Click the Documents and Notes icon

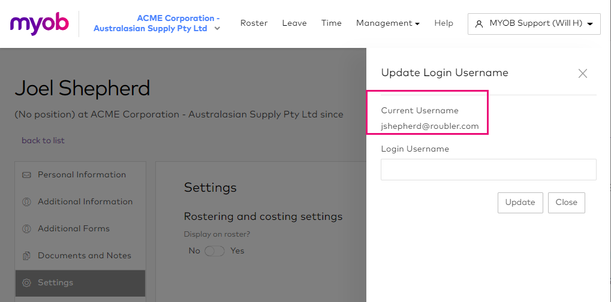[26, 256]
